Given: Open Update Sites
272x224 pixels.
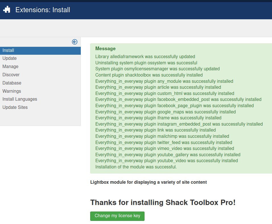Looking at the screenshot, I should [15, 107].
